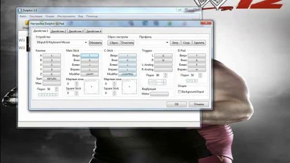The height and width of the screenshot is (163, 290).
Task: Click Main Stick Вверх binding
Action: 90,56
